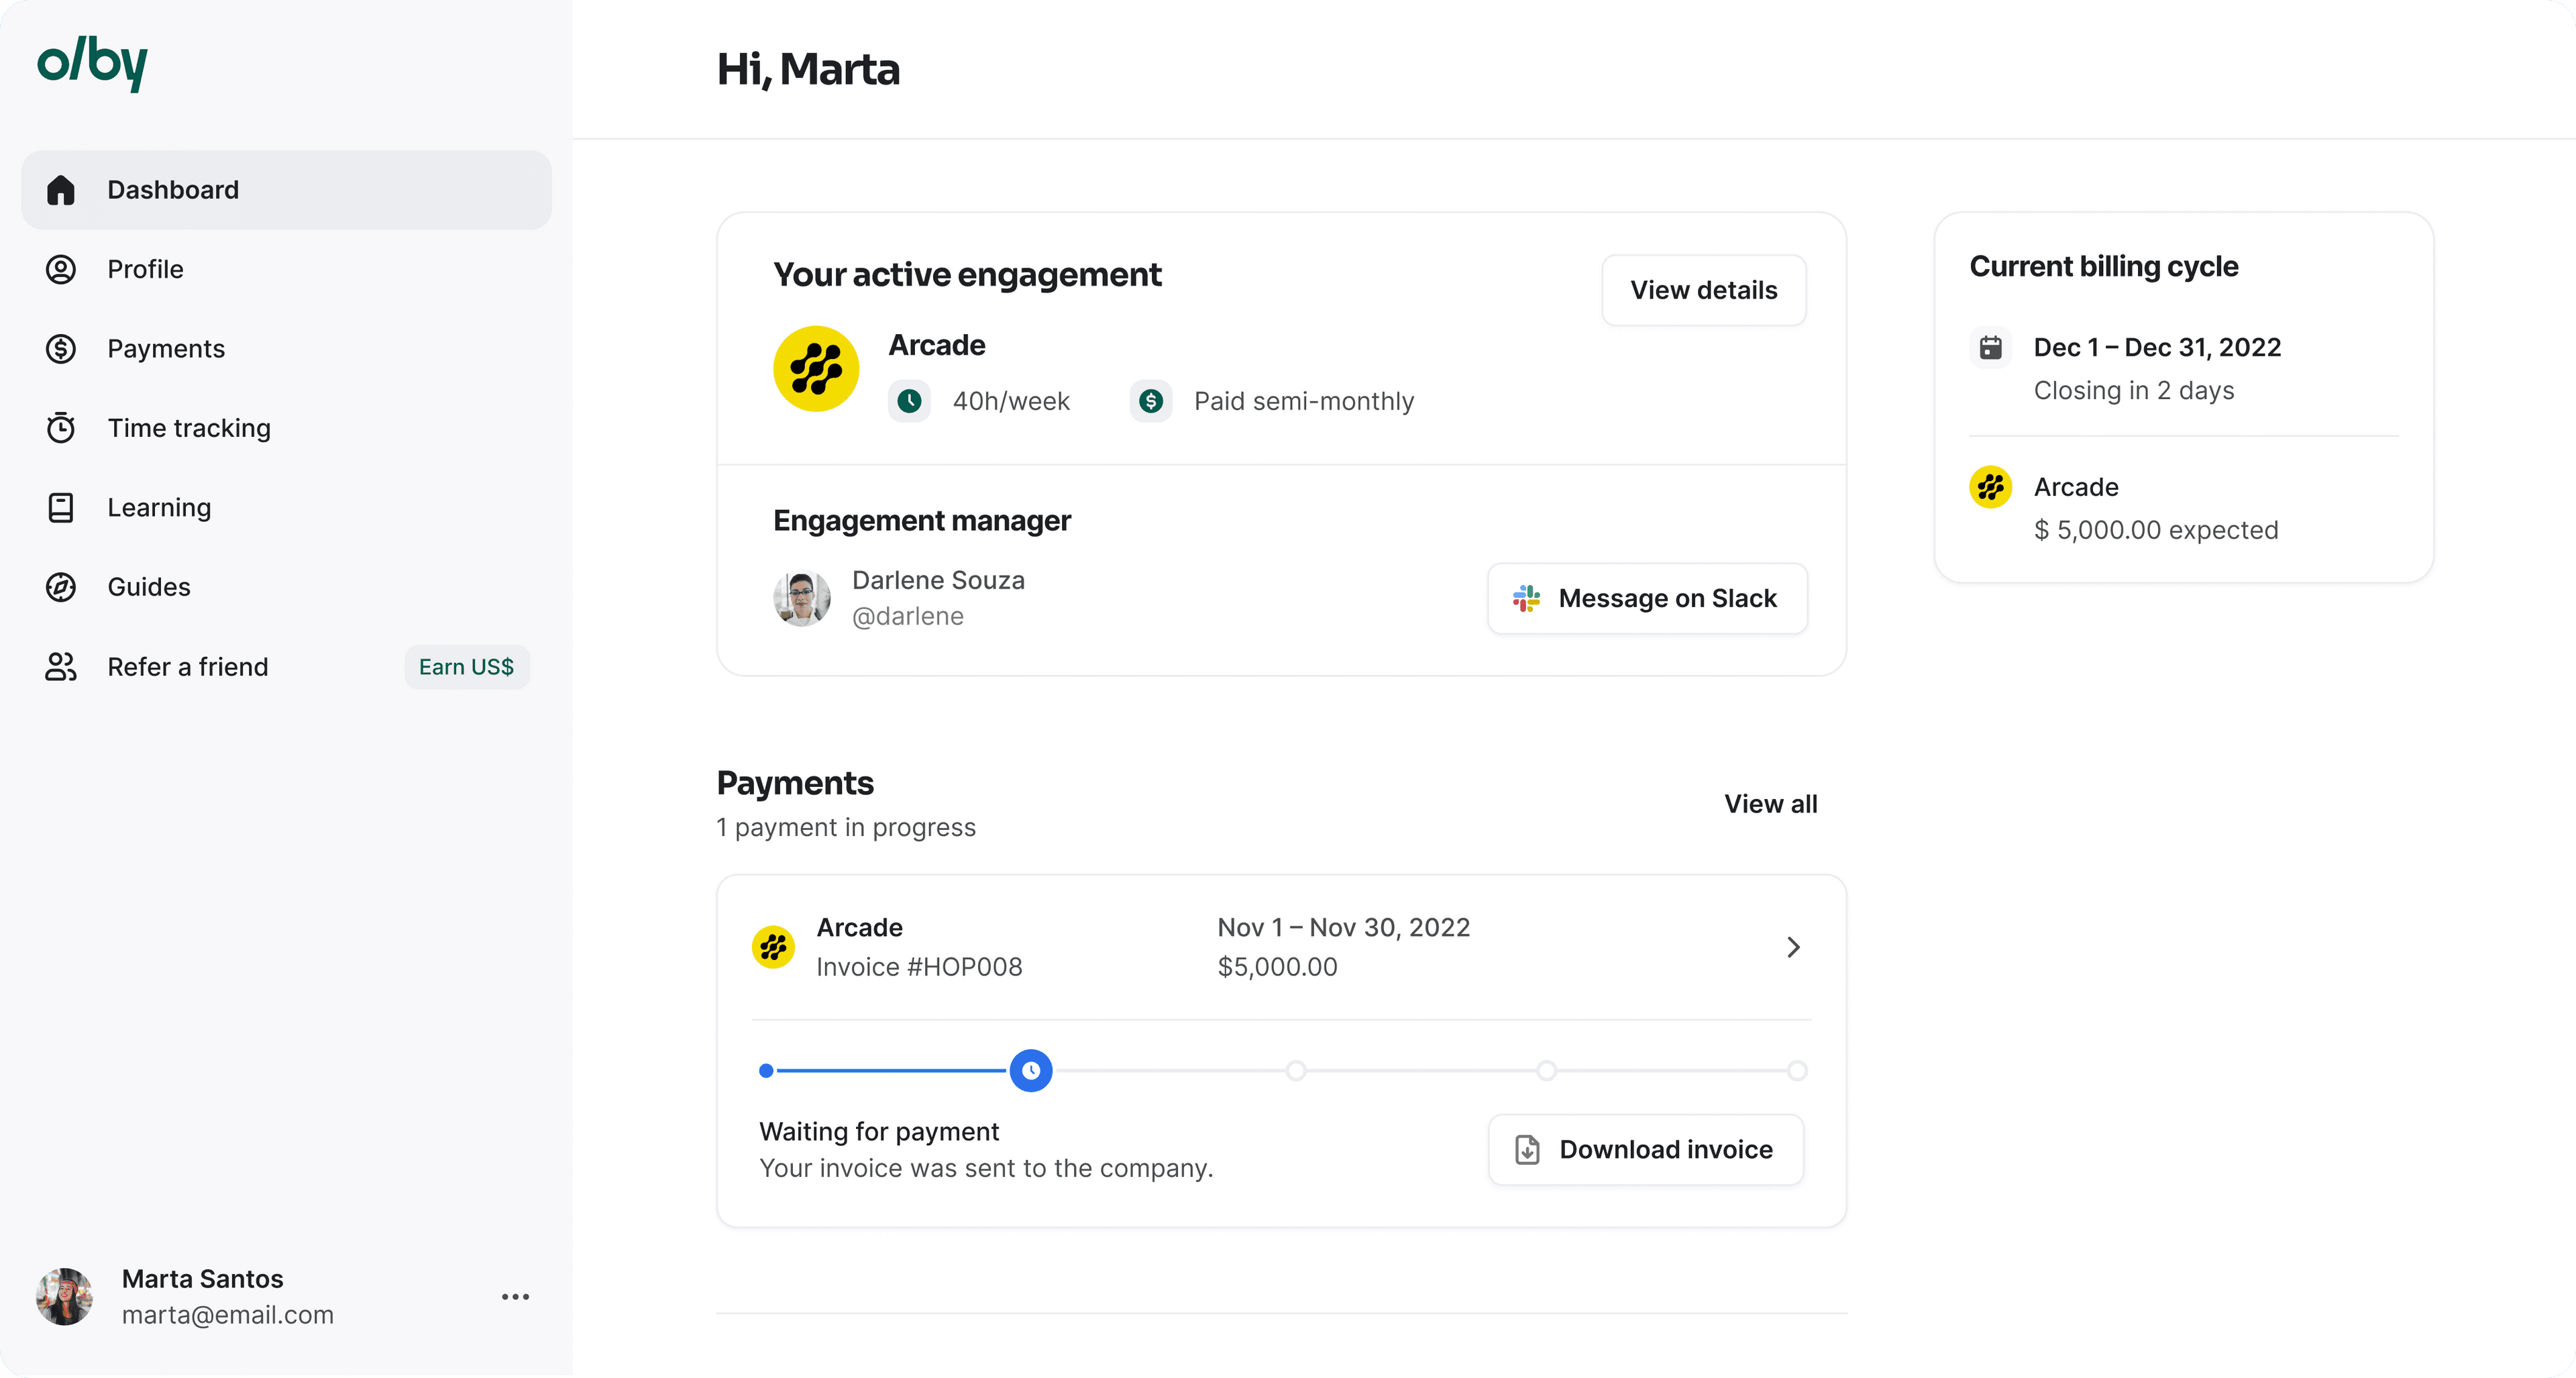2576x1378 pixels.
Task: Select the Guides compass icon
Action: click(x=61, y=587)
